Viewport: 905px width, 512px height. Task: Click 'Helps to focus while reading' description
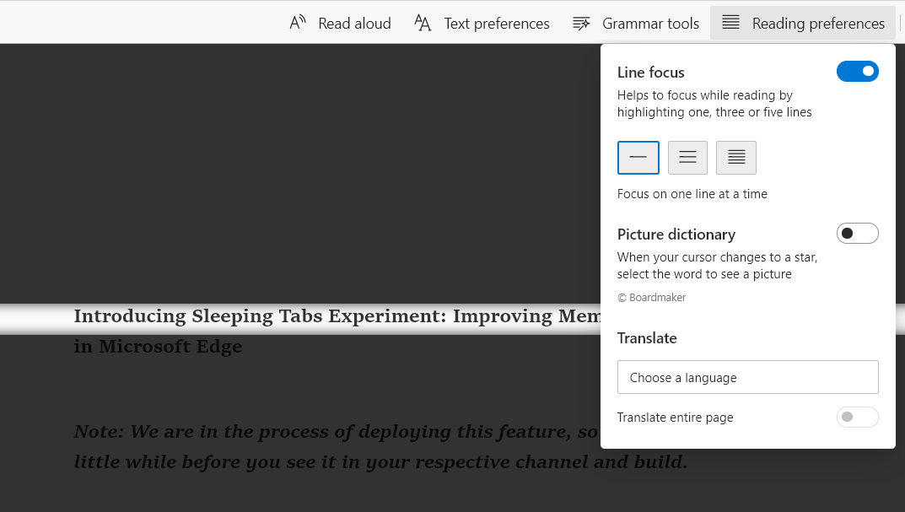click(x=714, y=103)
